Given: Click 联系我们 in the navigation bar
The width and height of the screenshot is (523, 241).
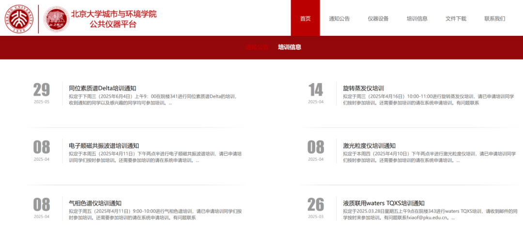Looking at the screenshot, I should click(x=494, y=19).
